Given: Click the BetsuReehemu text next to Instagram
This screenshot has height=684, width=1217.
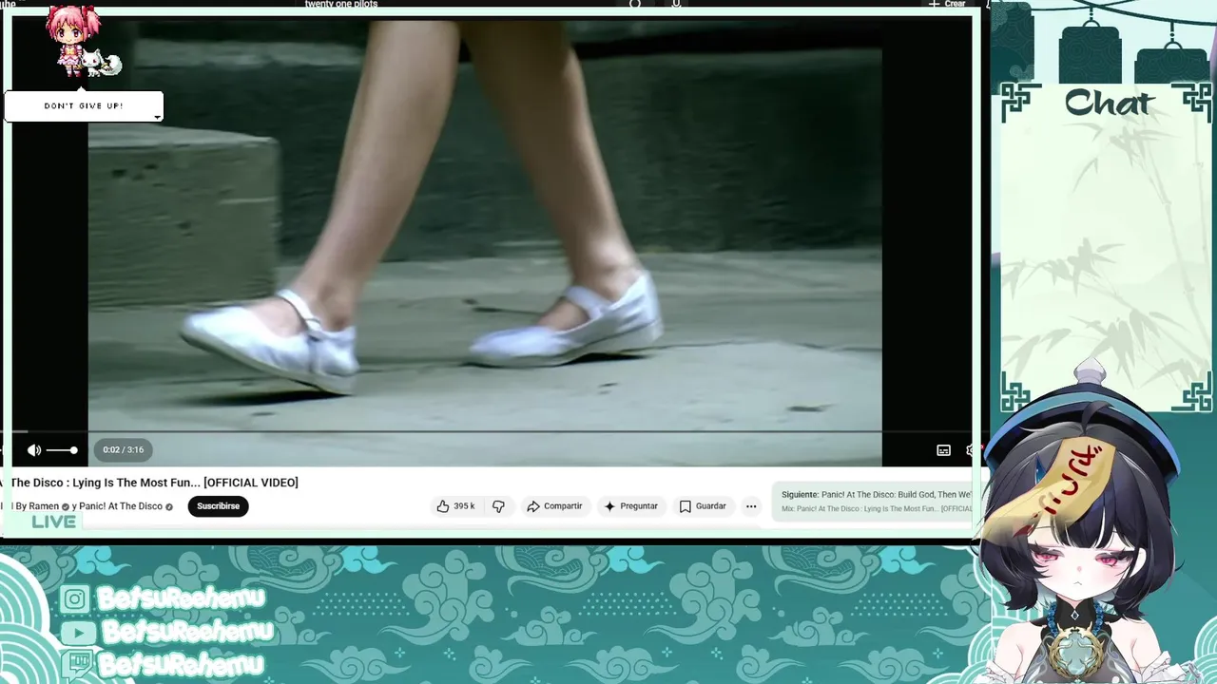Looking at the screenshot, I should pos(181,598).
